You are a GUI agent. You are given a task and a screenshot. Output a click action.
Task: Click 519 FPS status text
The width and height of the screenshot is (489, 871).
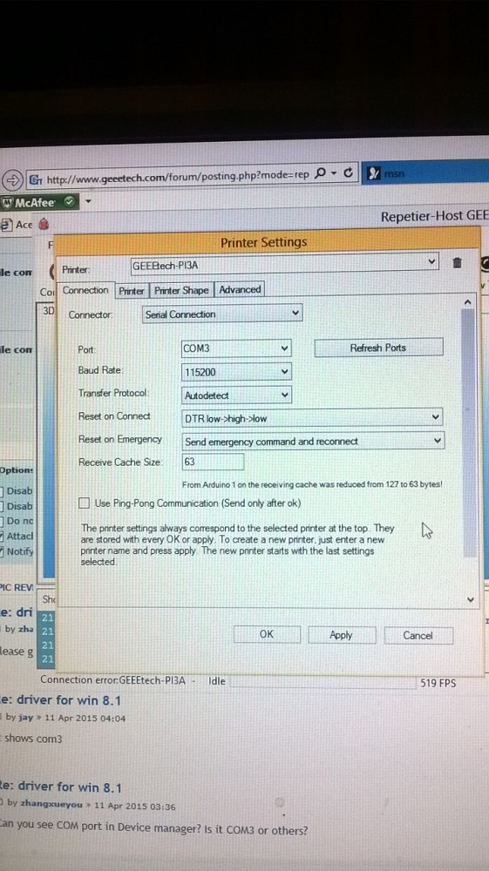tap(438, 683)
